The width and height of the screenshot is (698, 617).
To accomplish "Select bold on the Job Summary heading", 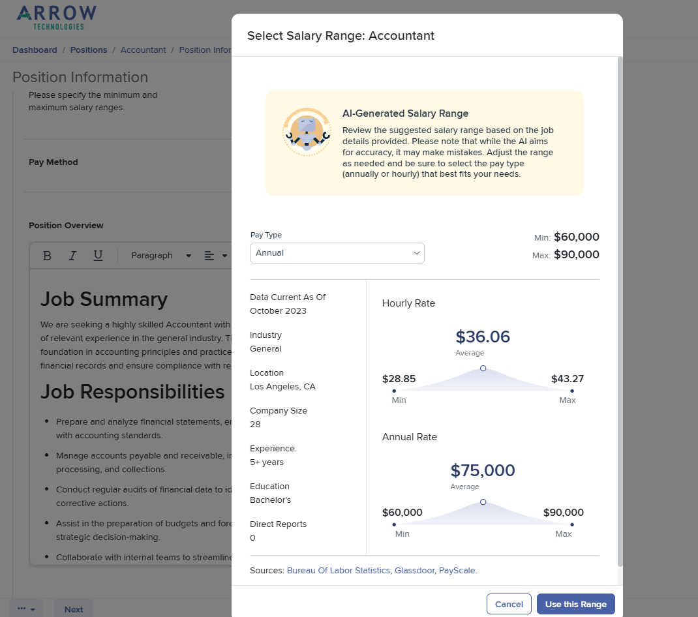I will point(46,255).
